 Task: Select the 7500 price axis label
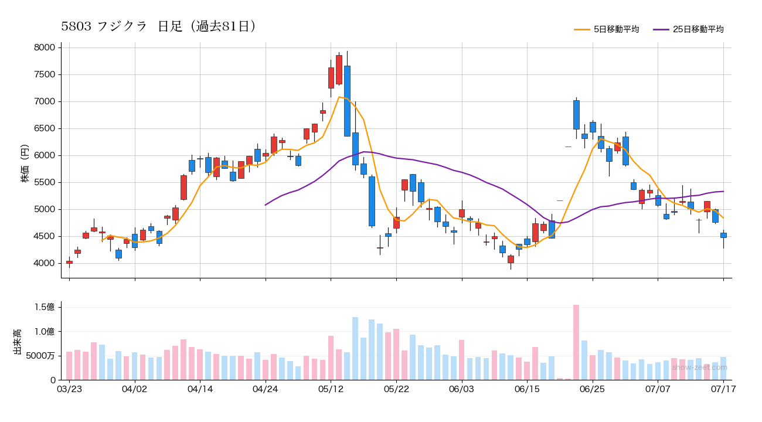[45, 74]
